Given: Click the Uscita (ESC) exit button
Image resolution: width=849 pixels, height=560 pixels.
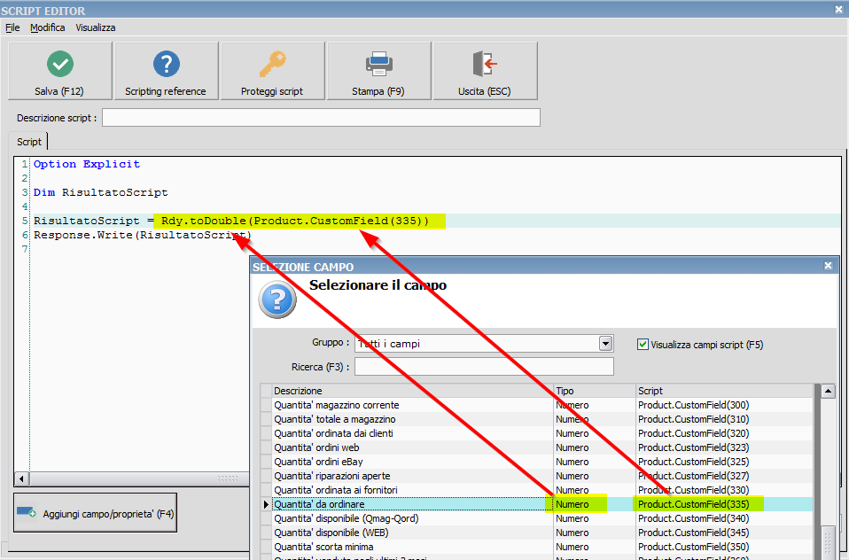Looking at the screenshot, I should tap(485, 71).
